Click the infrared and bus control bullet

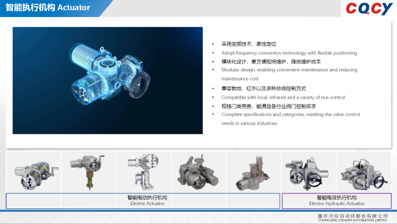pyautogui.click(x=283, y=98)
